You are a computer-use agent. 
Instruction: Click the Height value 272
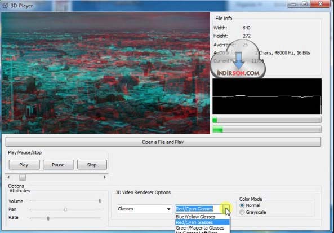[247, 36]
